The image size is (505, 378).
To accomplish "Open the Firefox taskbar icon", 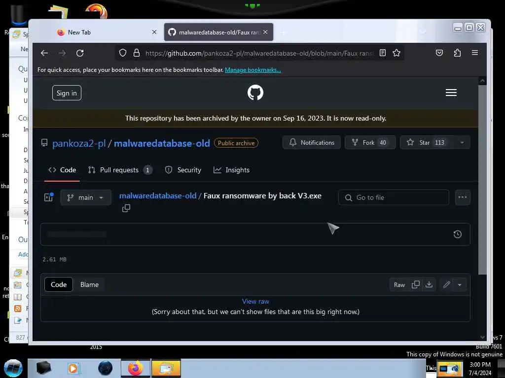I will click(x=136, y=368).
